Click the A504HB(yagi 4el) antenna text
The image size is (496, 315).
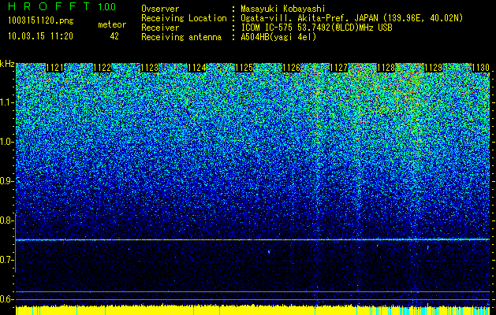[278, 37]
